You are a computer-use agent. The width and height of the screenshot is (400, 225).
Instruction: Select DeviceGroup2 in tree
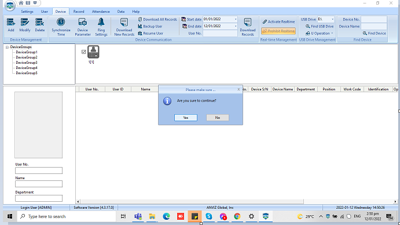(x=27, y=57)
